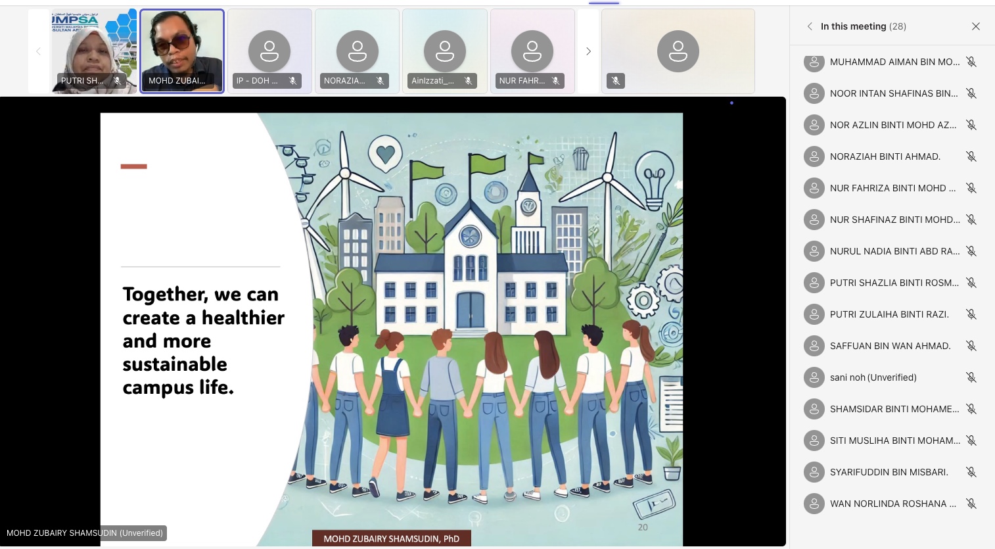Click muted mic on PUTRI SH... tile
The width and height of the screenshot is (995, 549).
point(117,81)
